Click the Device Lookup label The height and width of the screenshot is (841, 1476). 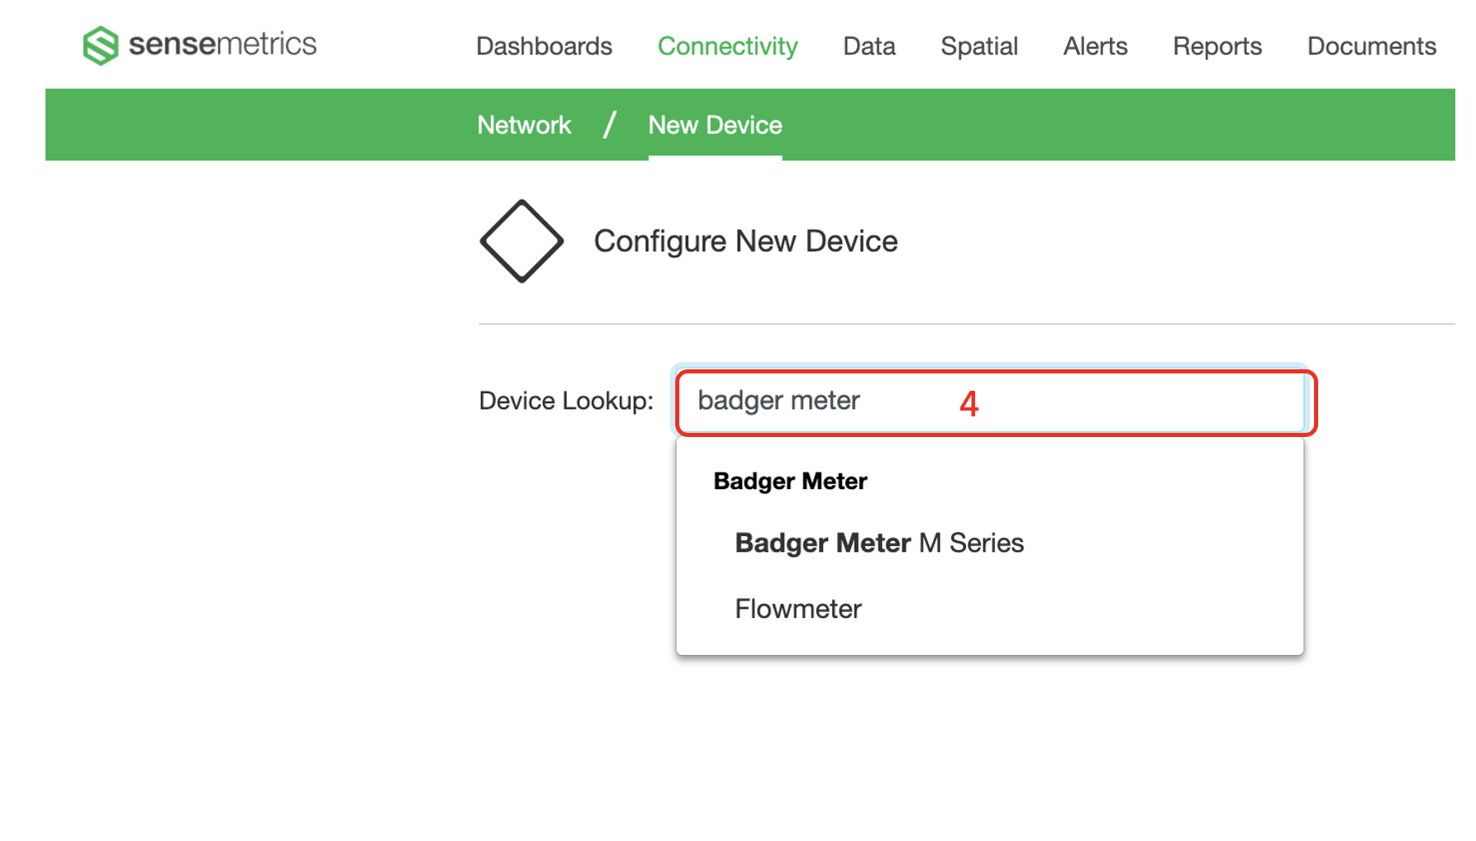click(566, 401)
